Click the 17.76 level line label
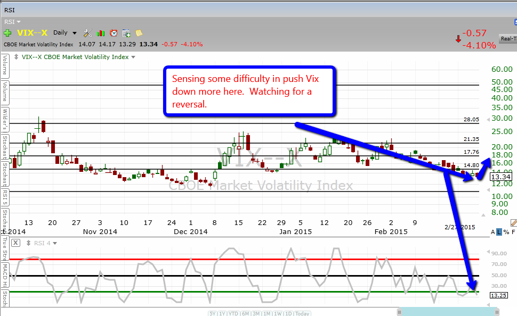 (471, 152)
